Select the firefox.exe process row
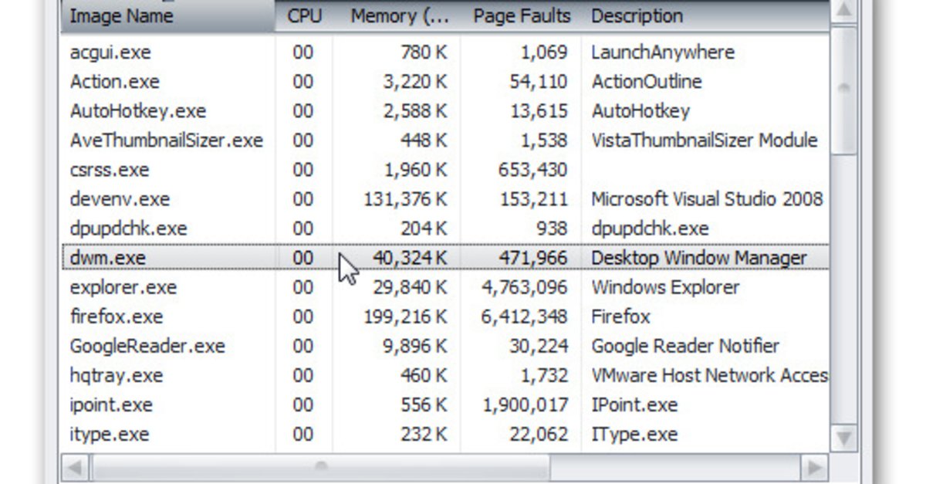926x484 pixels. click(117, 316)
